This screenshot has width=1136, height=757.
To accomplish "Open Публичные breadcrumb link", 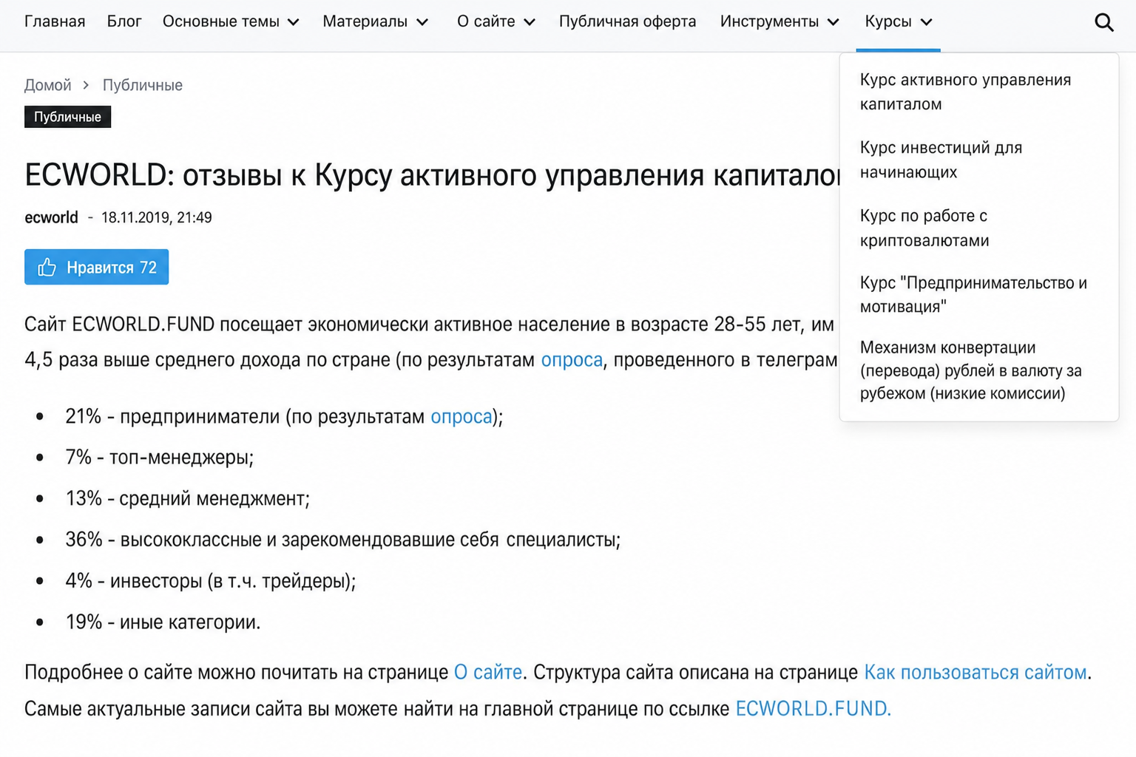I will click(x=143, y=85).
